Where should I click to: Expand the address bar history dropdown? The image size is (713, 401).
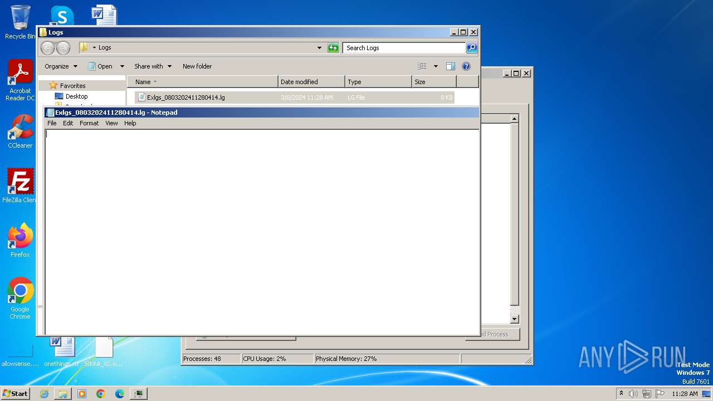(x=319, y=48)
